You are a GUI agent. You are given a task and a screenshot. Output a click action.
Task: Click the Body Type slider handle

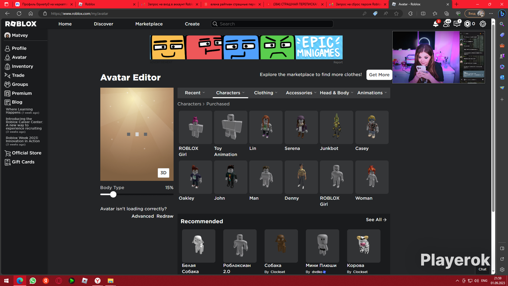coord(113,194)
